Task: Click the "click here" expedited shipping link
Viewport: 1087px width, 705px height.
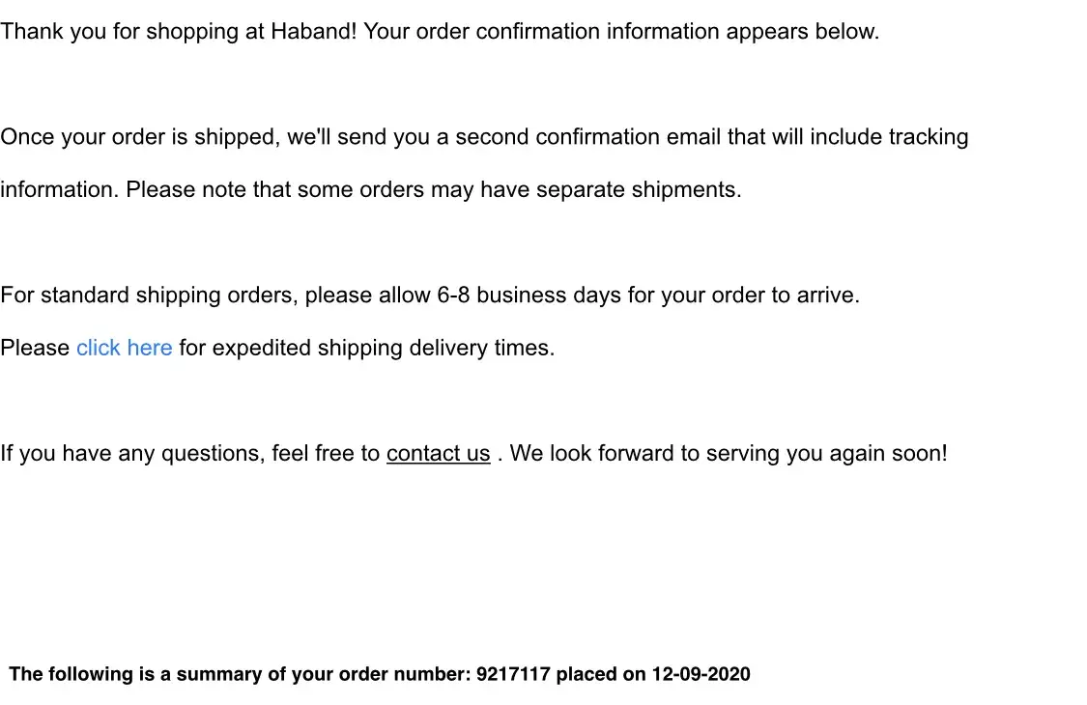Action: click(124, 348)
